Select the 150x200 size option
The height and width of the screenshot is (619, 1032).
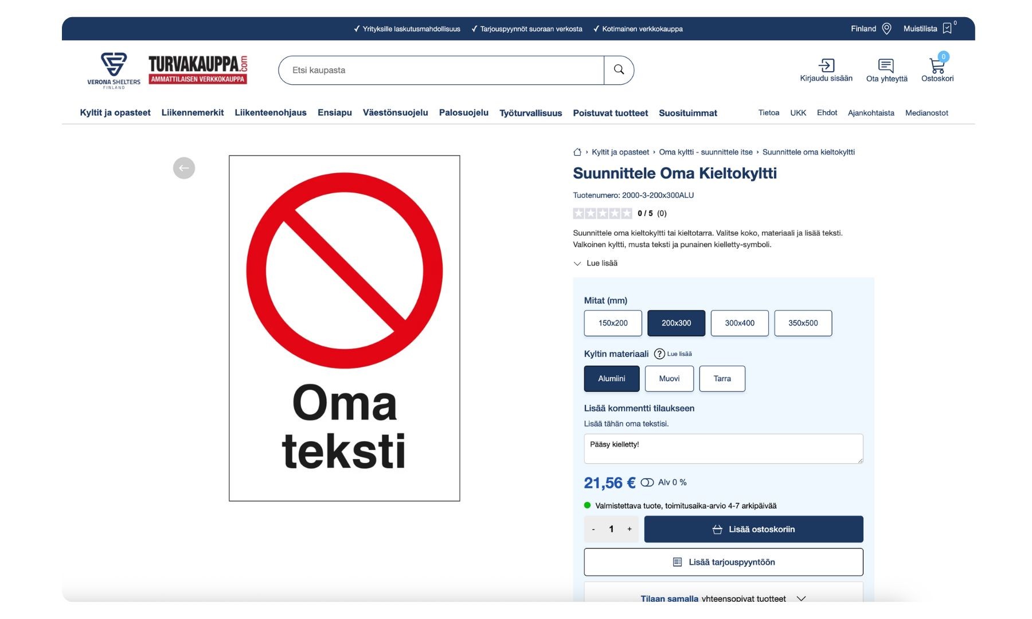point(613,323)
